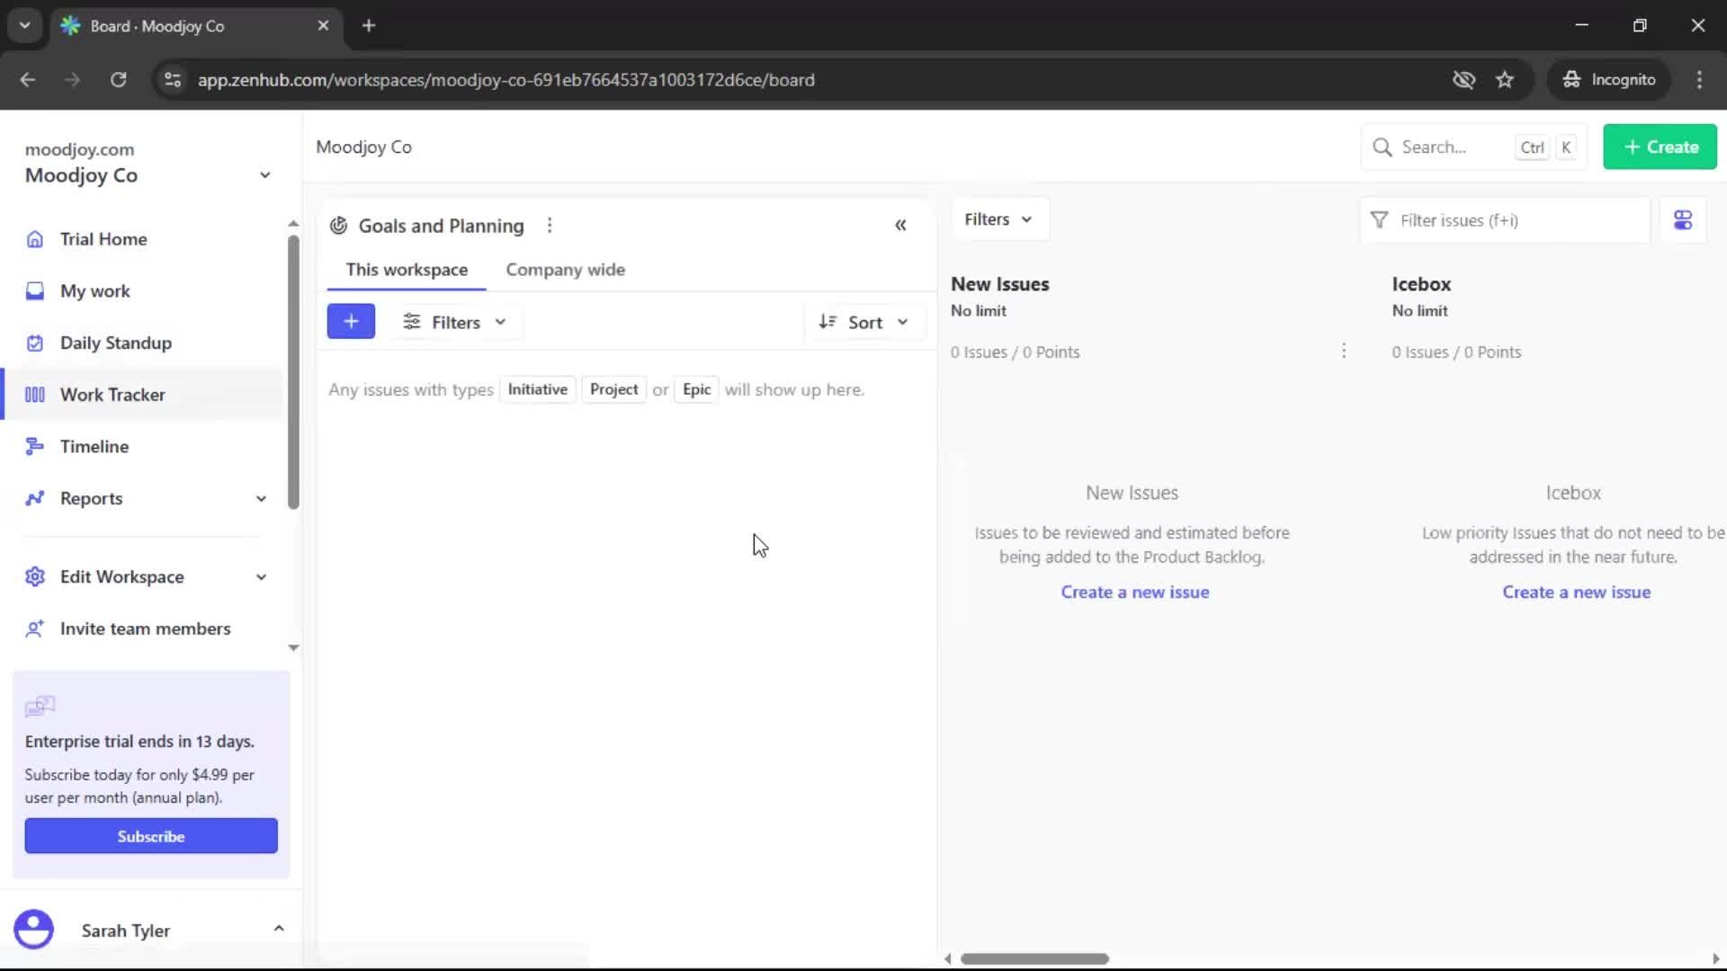Image resolution: width=1727 pixels, height=971 pixels.
Task: Open the Moodjoy Co workspace switcher dropdown
Action: click(264, 174)
